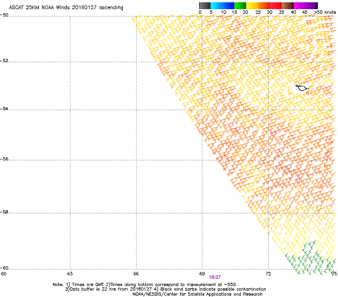This screenshot has height=297, width=338.
Task: Click the longitude label 63
Action: 70,274
